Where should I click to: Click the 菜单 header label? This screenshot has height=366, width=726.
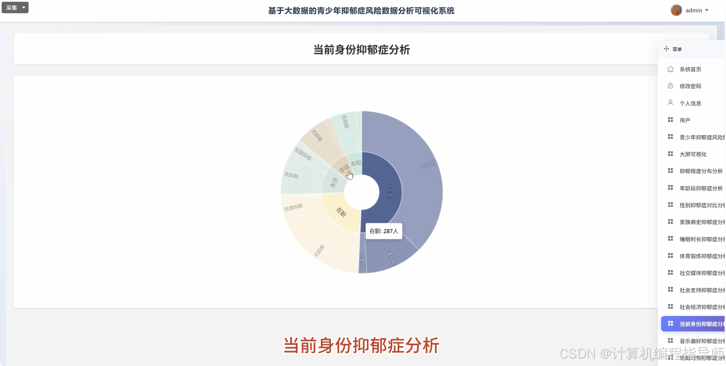677,49
